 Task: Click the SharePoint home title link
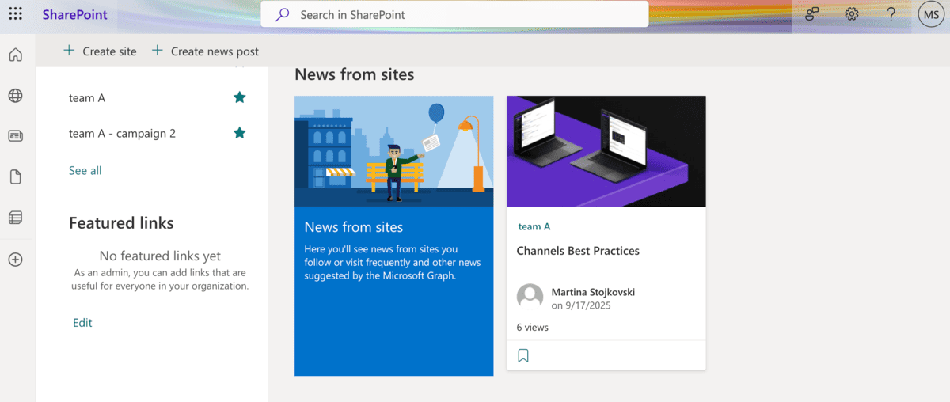[75, 14]
